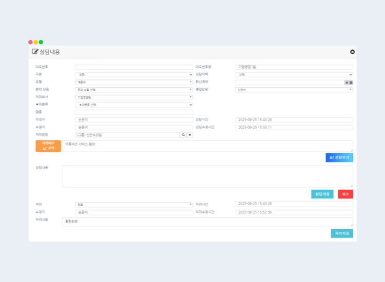
Task: Click the orange 아톡비즈 AI 요약 button
Action: 48,146
